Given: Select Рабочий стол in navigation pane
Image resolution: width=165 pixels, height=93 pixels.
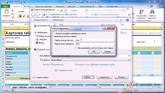Looking at the screenshot, I should (x=42, y=49).
